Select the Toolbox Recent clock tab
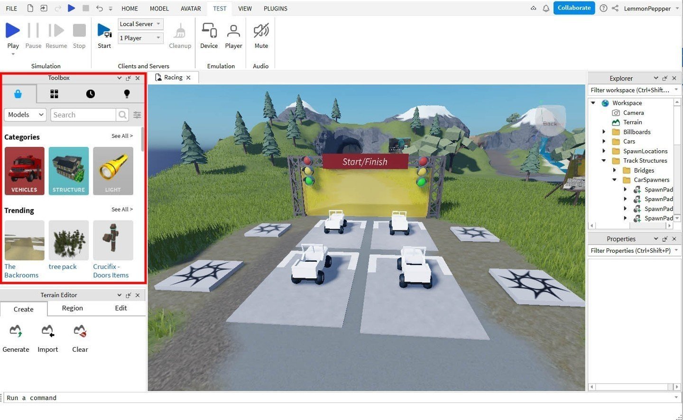Image resolution: width=683 pixels, height=420 pixels. click(90, 94)
